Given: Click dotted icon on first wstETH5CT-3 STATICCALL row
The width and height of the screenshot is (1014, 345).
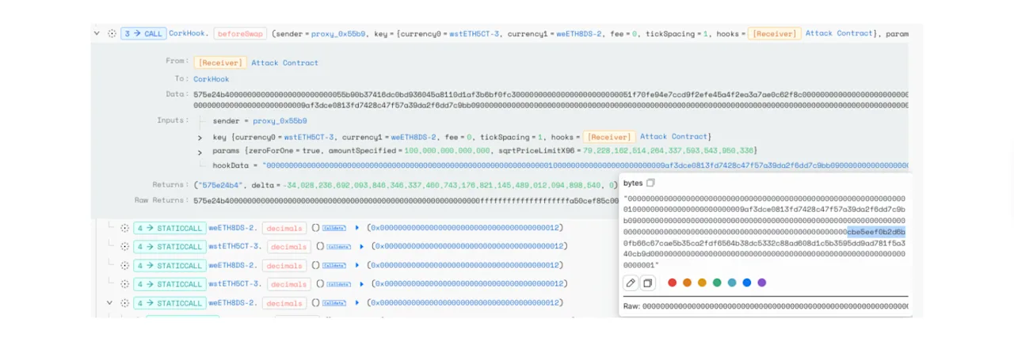Looking at the screenshot, I should pyautogui.click(x=124, y=246).
